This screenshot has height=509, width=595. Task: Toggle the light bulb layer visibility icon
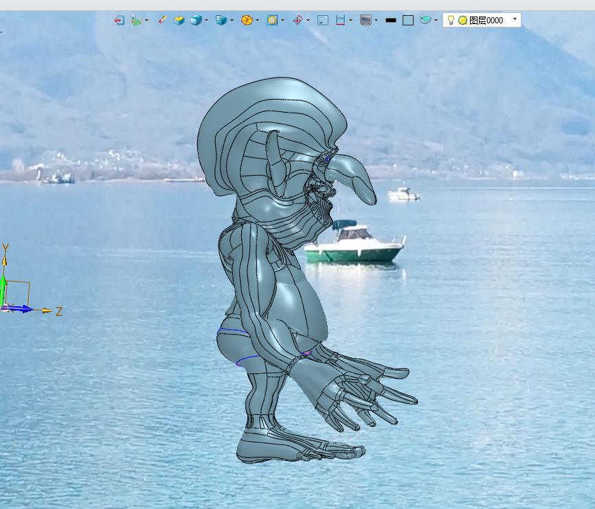(451, 20)
